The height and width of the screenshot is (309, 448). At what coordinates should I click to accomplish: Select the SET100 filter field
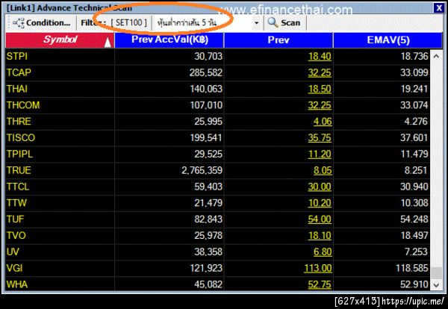[x=129, y=22]
